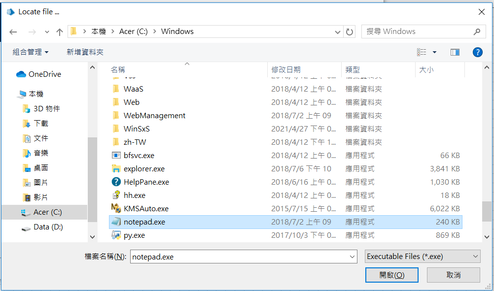Click the magnifier search icon
494x291 pixels.
(x=477, y=32)
